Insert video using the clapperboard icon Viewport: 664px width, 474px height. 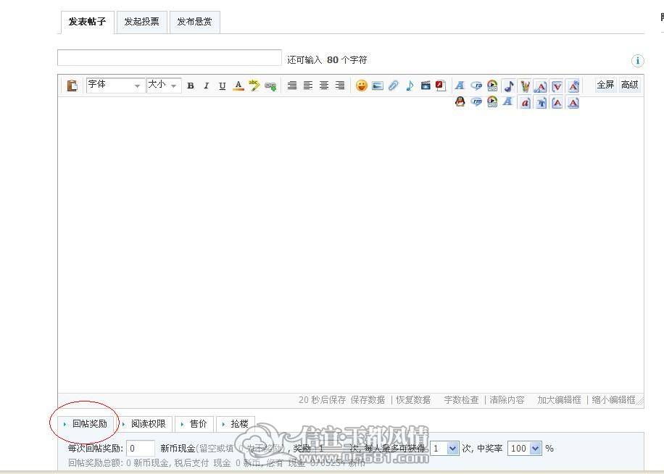tap(426, 86)
